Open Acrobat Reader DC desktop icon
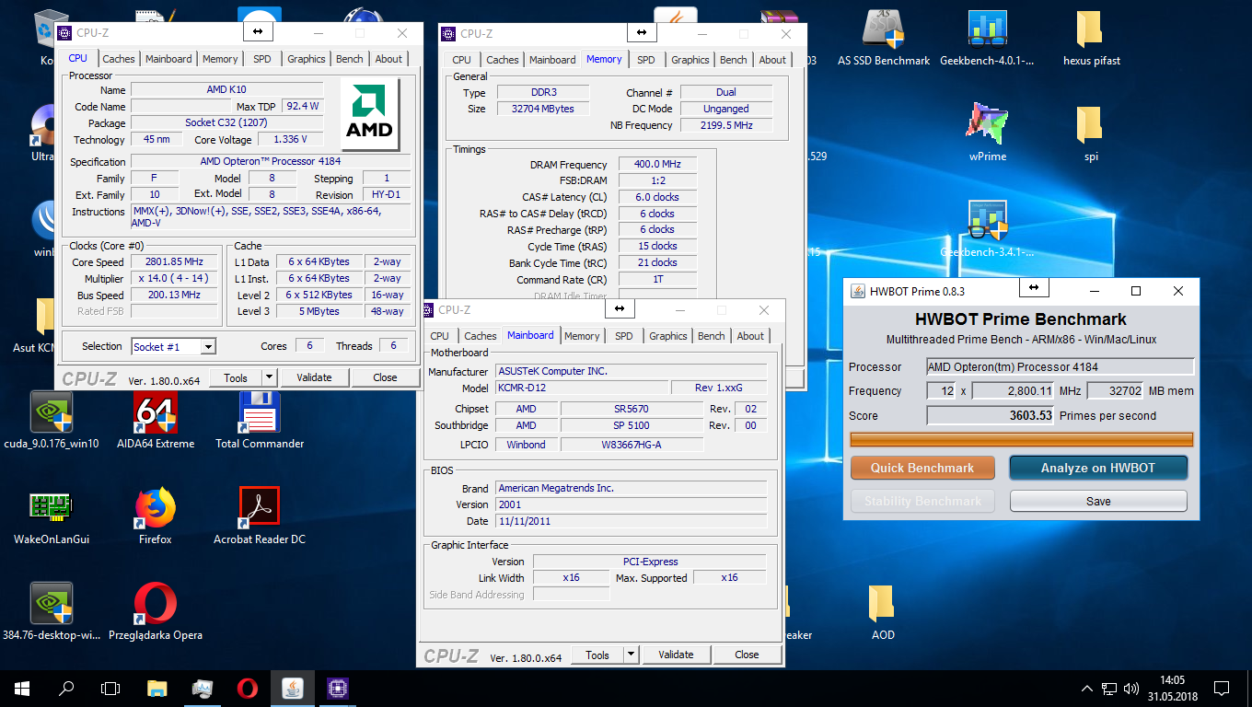 (x=260, y=516)
